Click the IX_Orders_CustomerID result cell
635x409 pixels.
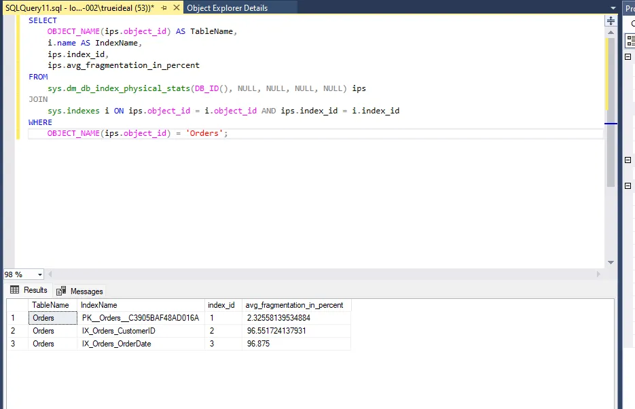[141, 331]
